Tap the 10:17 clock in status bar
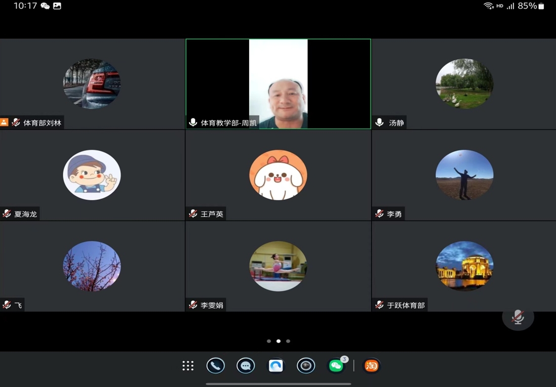 tap(25, 6)
